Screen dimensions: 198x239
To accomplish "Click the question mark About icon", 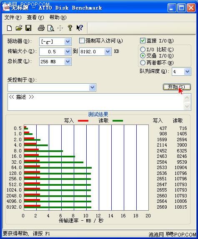I will pos(70,28).
